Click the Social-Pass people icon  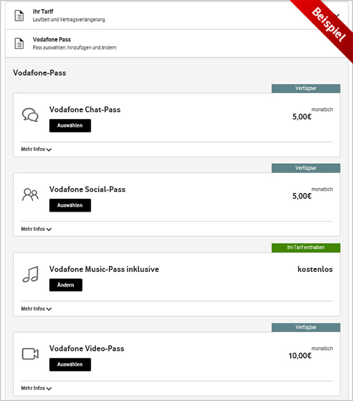coord(30,195)
